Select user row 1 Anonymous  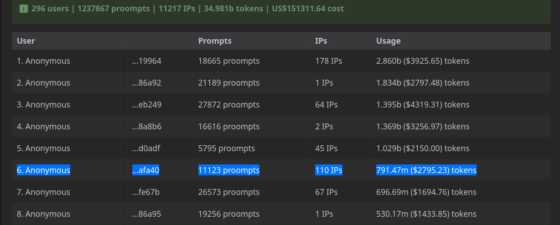pos(44,61)
